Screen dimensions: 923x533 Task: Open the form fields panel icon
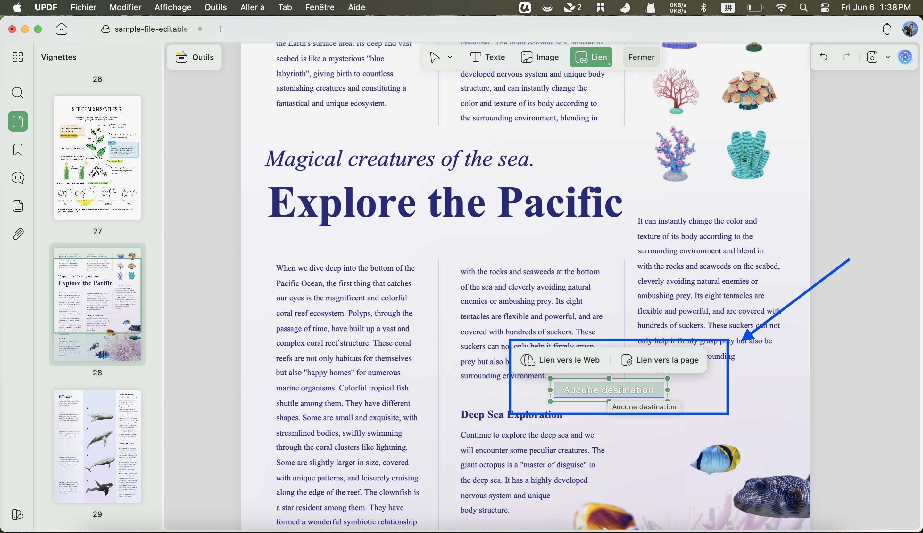click(18, 206)
